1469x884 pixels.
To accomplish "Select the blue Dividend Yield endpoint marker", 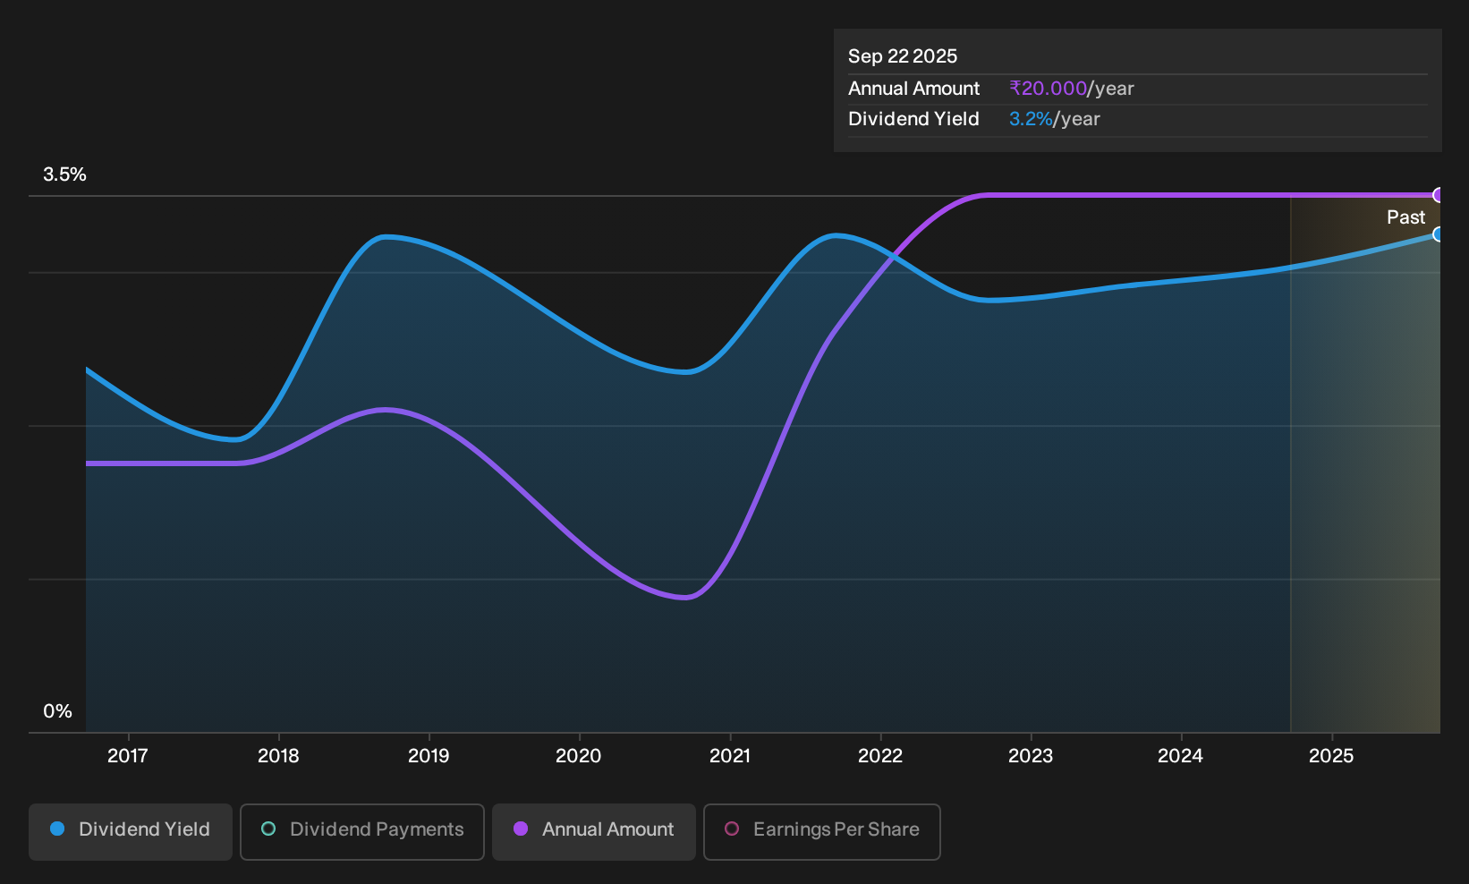I will (x=1439, y=234).
